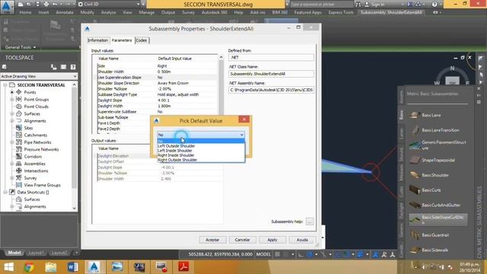Select BasicSideSlopeCutDitch subassembly icon

pyautogui.click(x=415, y=220)
